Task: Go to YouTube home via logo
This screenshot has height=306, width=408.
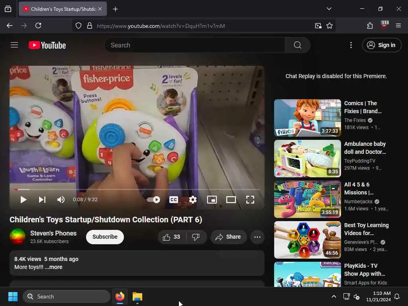Action: pyautogui.click(x=47, y=45)
